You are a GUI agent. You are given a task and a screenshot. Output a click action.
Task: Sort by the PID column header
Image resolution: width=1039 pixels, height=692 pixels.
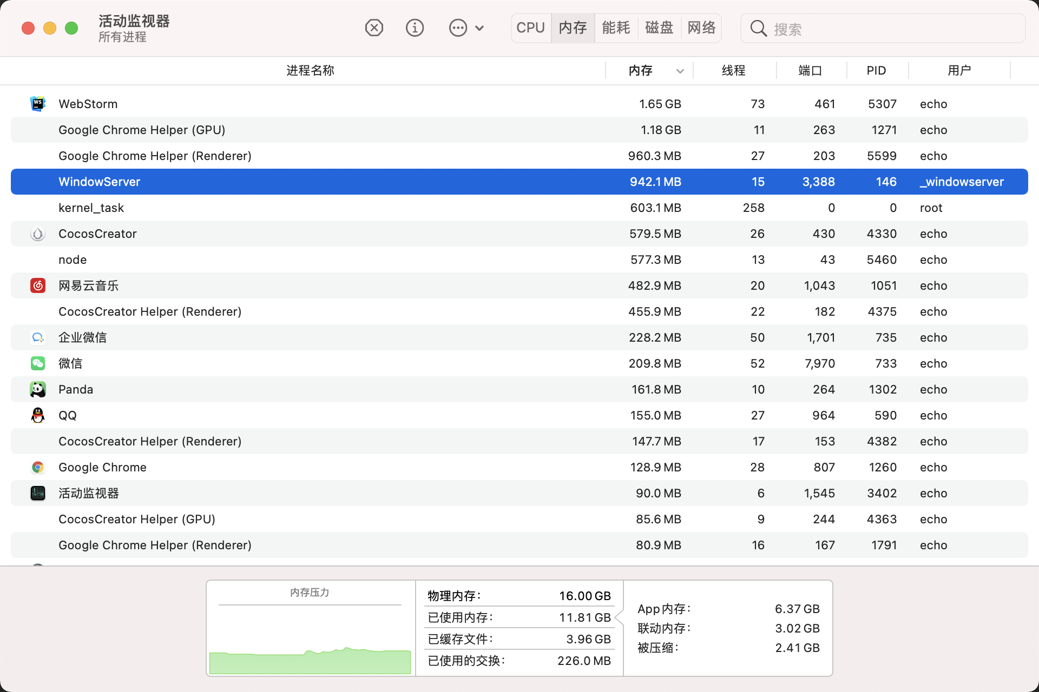click(x=876, y=70)
